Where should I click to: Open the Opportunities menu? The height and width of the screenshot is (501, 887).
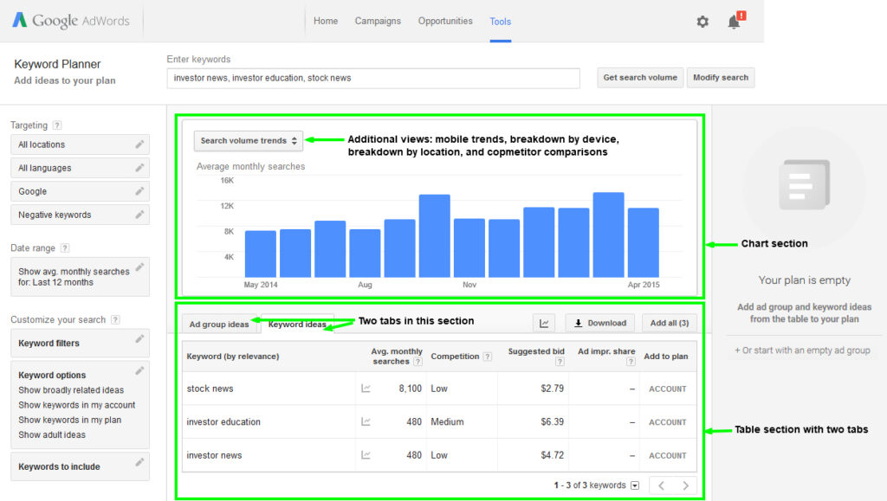point(445,21)
